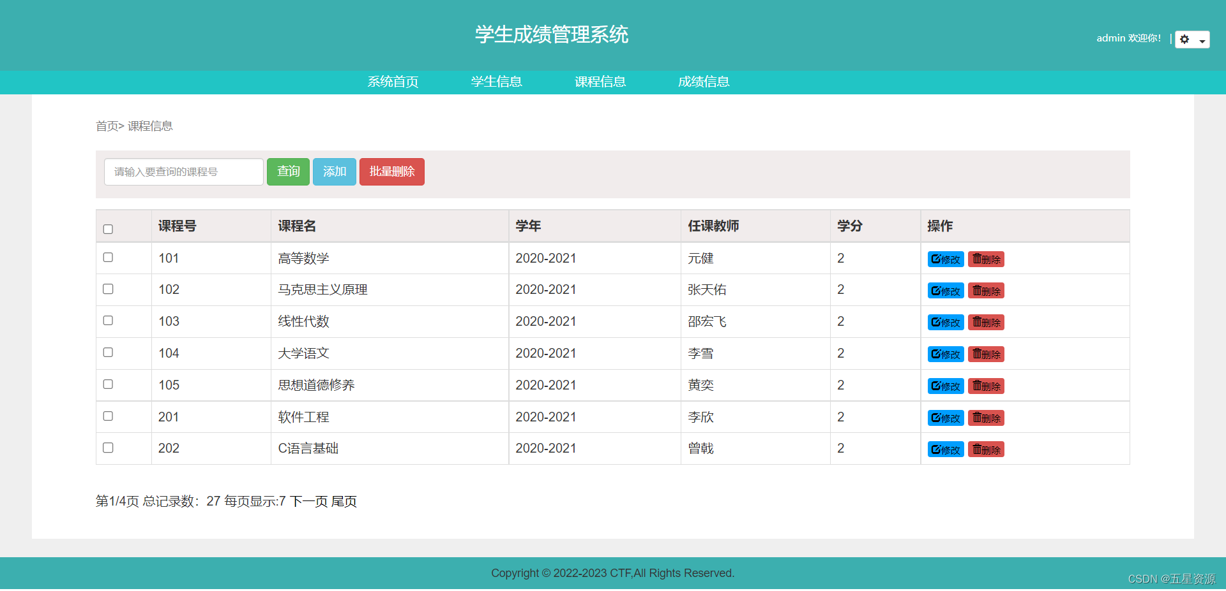This screenshot has width=1226, height=591.
Task: Edit the 思想道德修养 course with 修改
Action: pyautogui.click(x=946, y=386)
